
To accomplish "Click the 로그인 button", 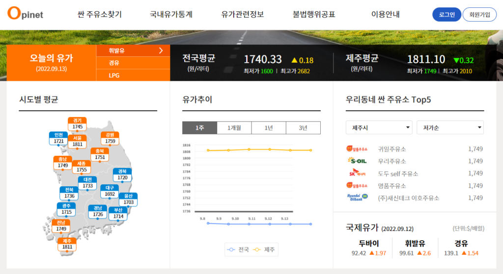I will coord(447,15).
